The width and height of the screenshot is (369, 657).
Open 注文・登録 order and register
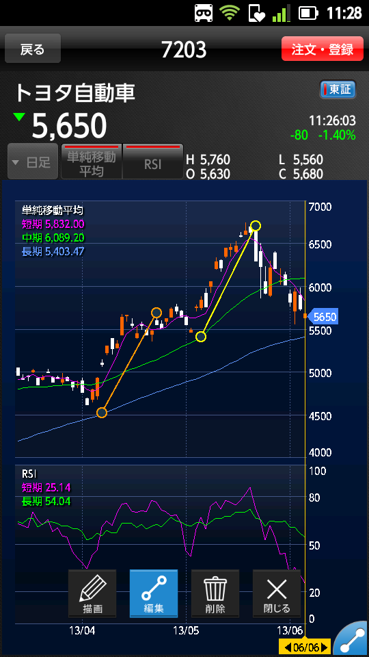pos(322,49)
